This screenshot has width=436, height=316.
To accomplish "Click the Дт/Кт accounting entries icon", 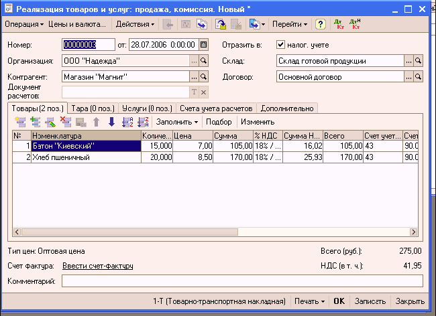I will (x=338, y=24).
